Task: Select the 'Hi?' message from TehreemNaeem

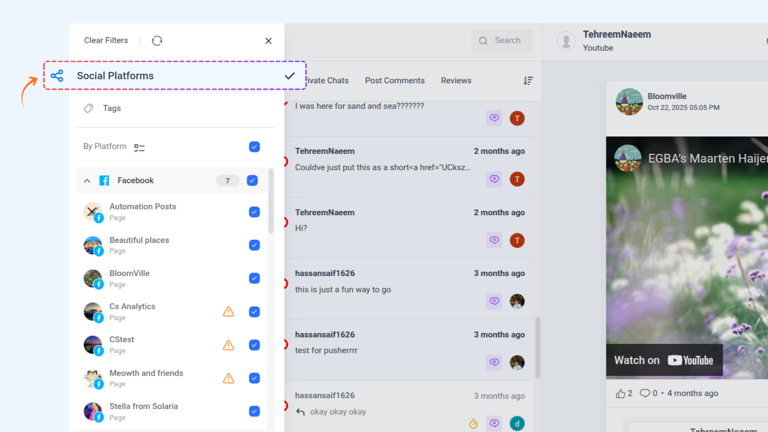Action: (410, 228)
